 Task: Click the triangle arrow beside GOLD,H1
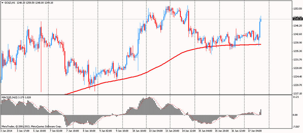coord(2,3)
